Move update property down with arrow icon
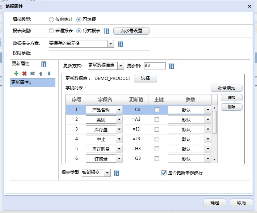 point(49,74)
